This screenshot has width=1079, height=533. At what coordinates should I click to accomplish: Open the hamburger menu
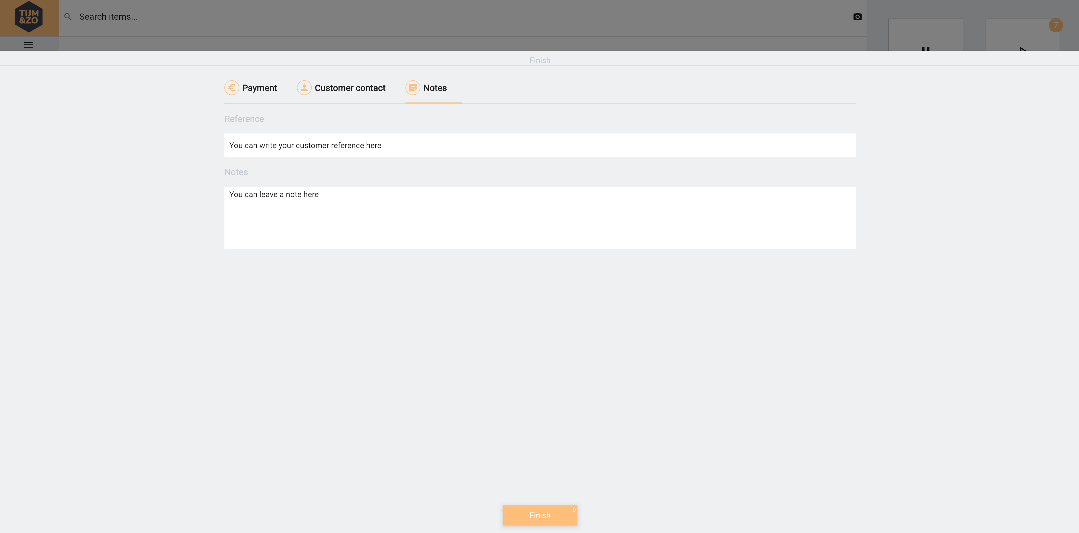point(28,45)
